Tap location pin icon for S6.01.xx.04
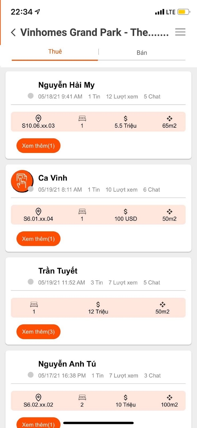 point(38,211)
